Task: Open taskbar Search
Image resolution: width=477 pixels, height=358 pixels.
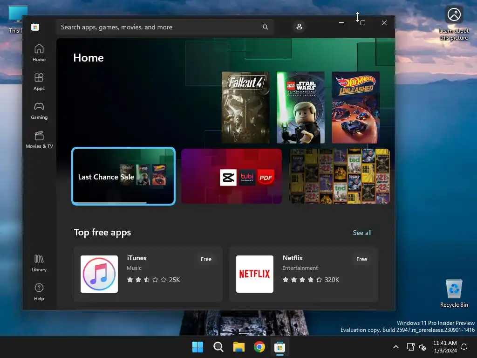Action: [218, 347]
